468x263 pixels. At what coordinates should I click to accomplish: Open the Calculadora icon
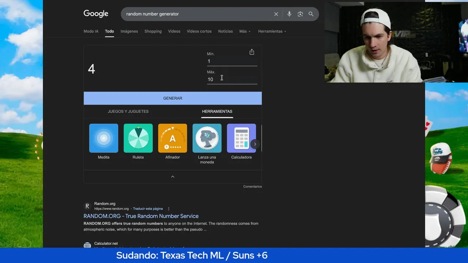point(241,138)
